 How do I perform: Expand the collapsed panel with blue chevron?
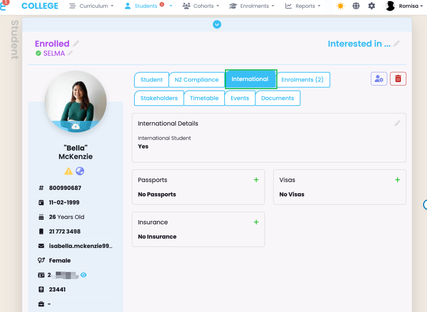tap(217, 24)
